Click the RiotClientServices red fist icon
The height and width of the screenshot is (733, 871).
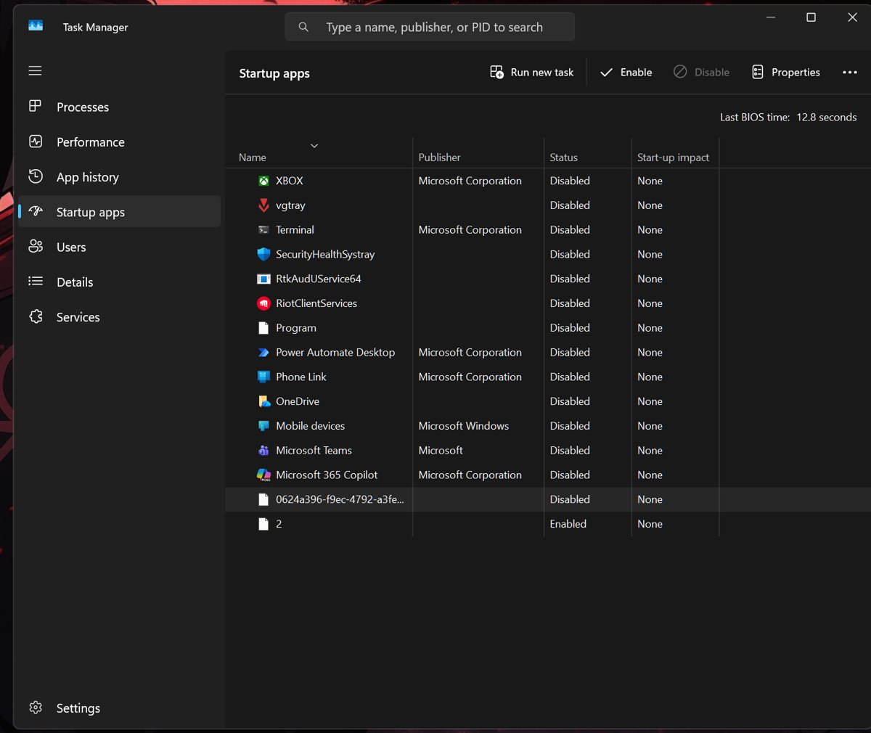pos(263,303)
